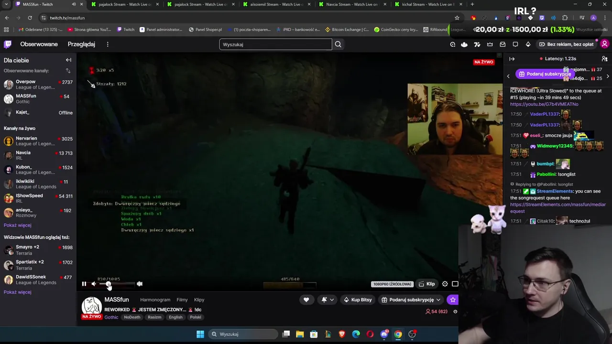Switch to aikoiemil Stream browser tab

tap(276, 4)
